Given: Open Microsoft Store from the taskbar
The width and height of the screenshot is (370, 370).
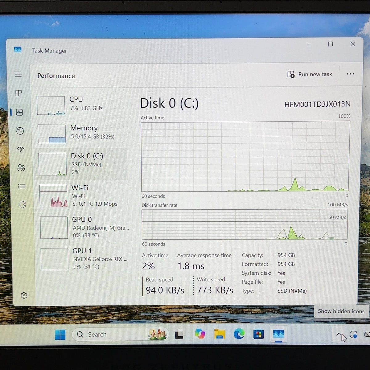Looking at the screenshot, I should (258, 334).
